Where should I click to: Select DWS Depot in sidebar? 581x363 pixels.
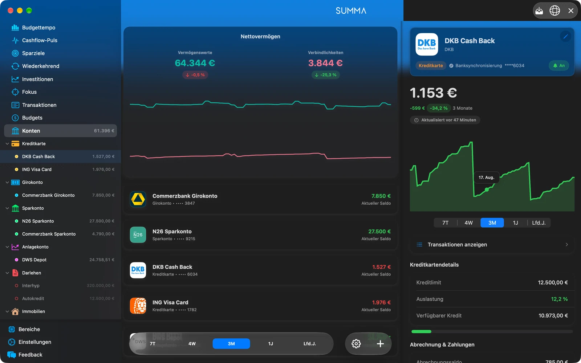pyautogui.click(x=60, y=260)
